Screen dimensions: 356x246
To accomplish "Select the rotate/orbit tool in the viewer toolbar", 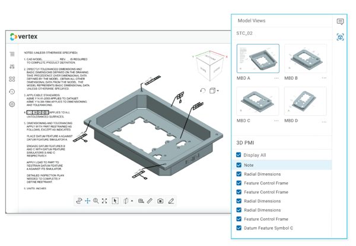I will [79, 200].
